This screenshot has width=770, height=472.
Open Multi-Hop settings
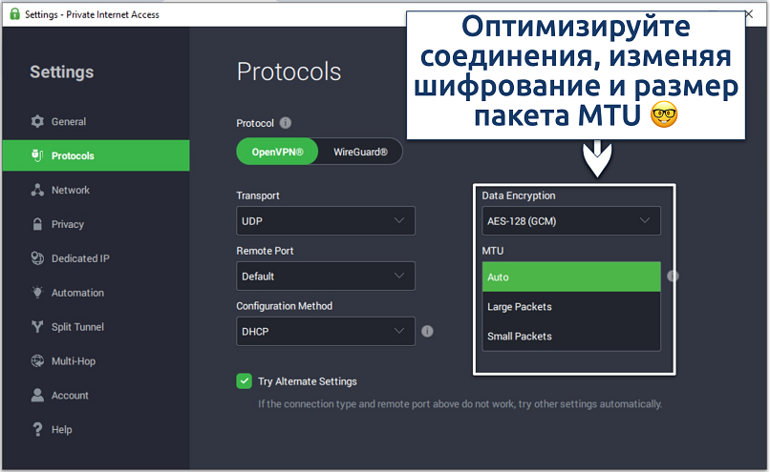click(x=96, y=360)
